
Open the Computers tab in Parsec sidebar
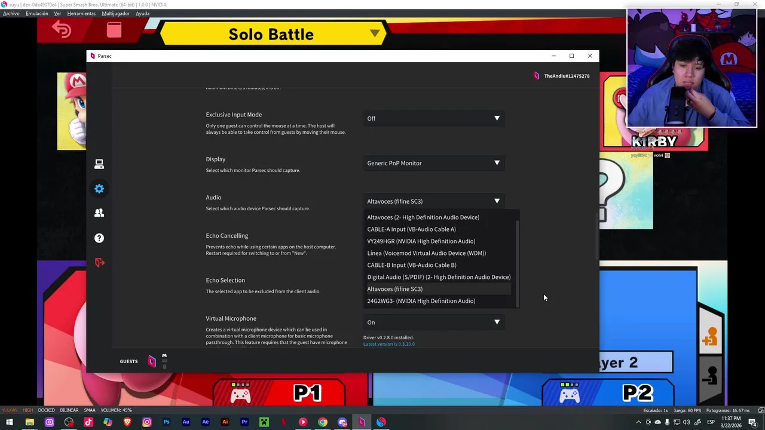click(x=99, y=164)
